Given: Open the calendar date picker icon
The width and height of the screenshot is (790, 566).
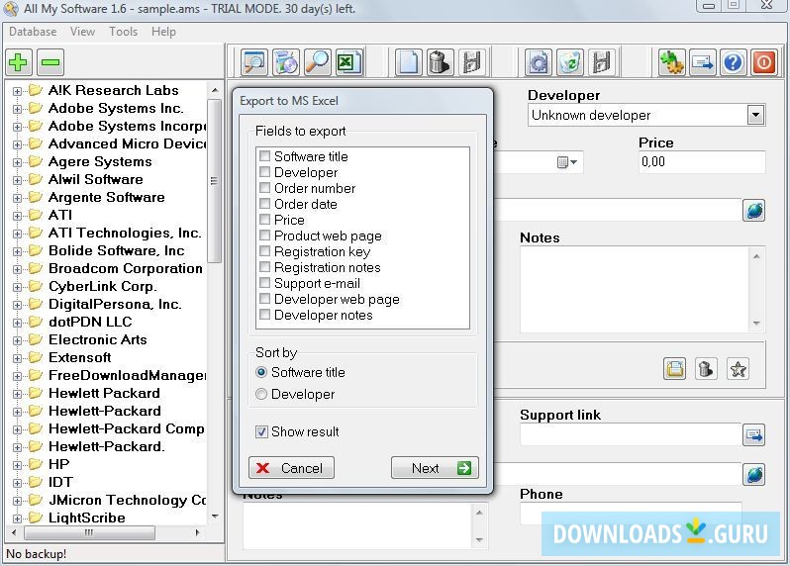Looking at the screenshot, I should click(x=567, y=162).
